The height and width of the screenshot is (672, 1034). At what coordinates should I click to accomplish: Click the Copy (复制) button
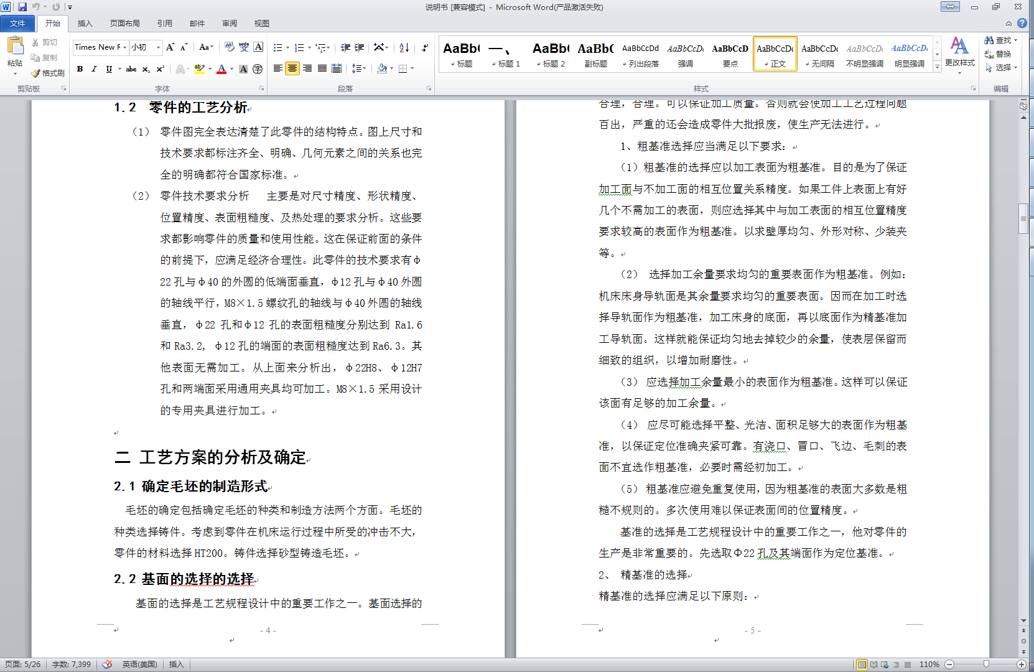pyautogui.click(x=45, y=57)
